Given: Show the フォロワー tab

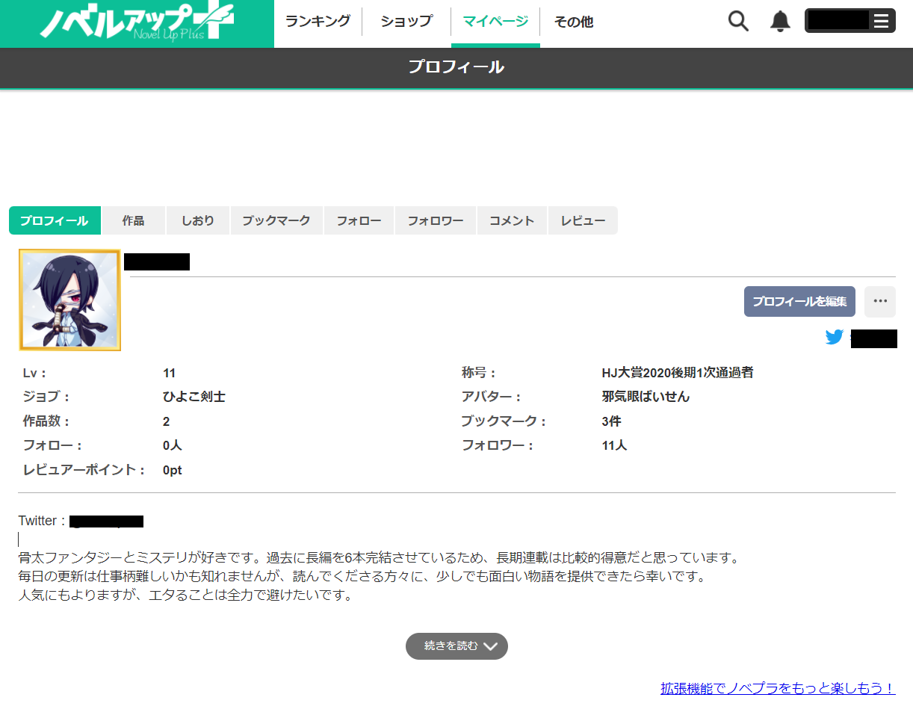Looking at the screenshot, I should click(436, 221).
